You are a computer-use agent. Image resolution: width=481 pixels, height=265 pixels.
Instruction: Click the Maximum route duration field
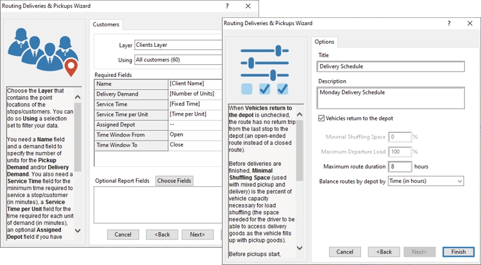(x=401, y=166)
